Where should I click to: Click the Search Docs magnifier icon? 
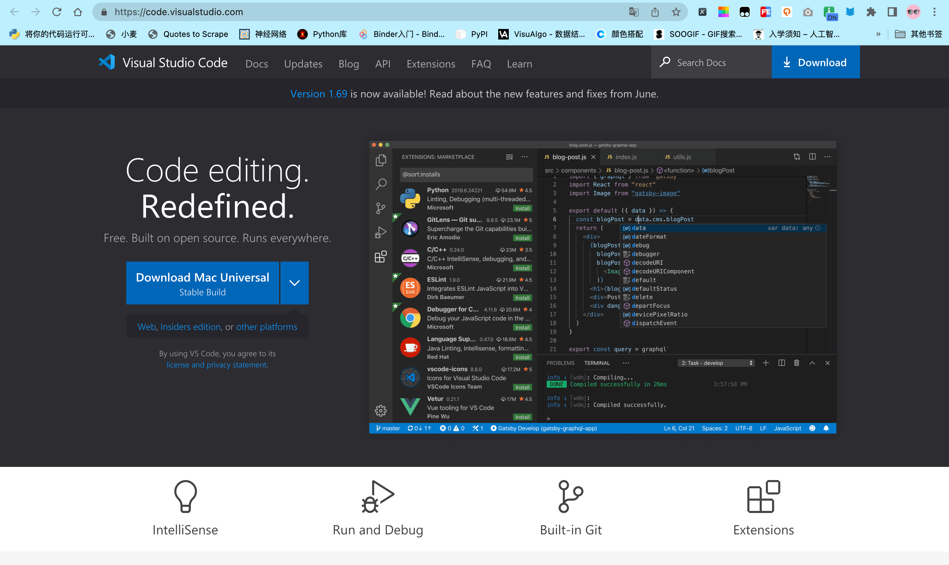(x=665, y=62)
